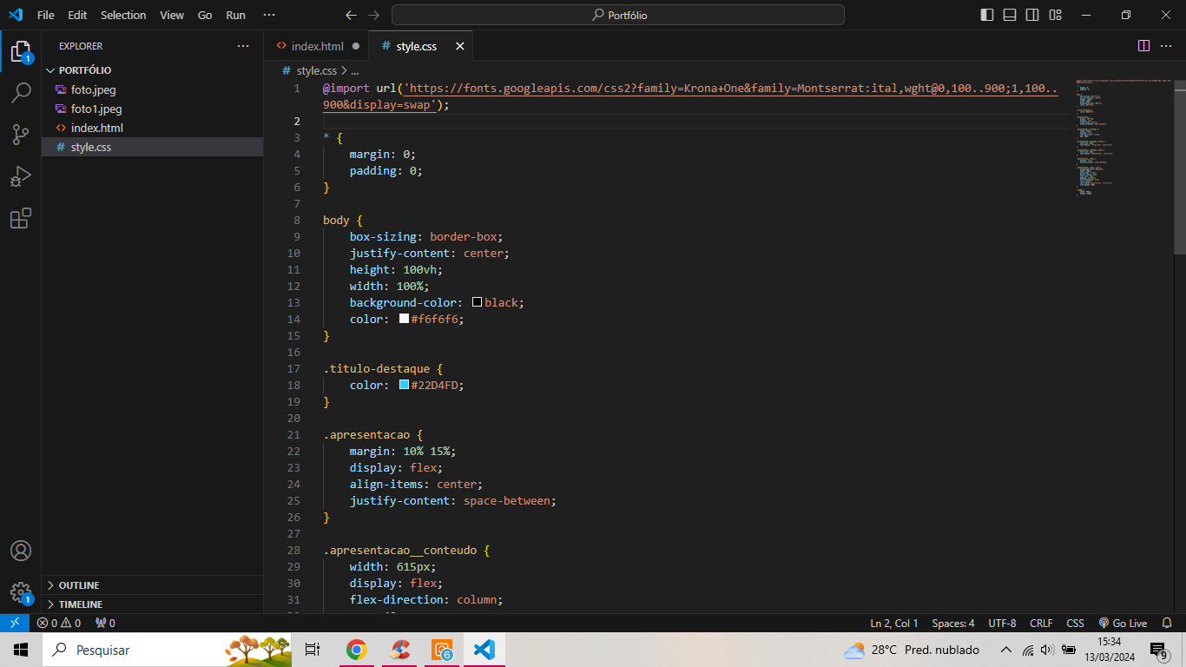This screenshot has width=1186, height=667.
Task: Open the Extensions view
Action: pyautogui.click(x=21, y=218)
